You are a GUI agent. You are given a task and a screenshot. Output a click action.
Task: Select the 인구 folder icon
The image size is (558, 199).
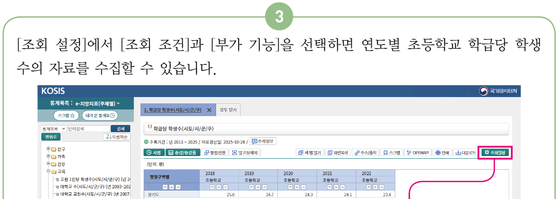pos(53,149)
